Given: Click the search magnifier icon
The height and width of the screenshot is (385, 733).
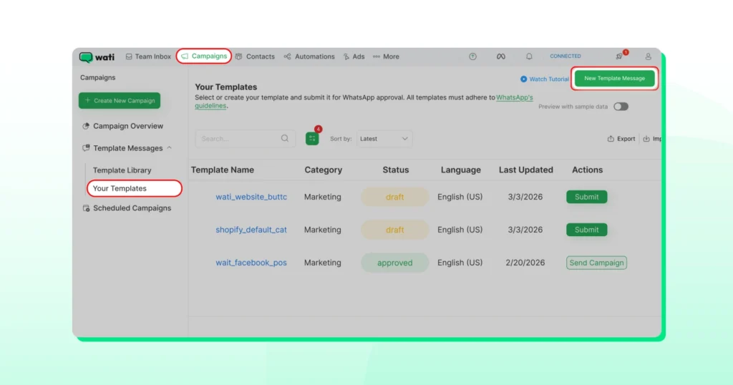Looking at the screenshot, I should coord(285,138).
